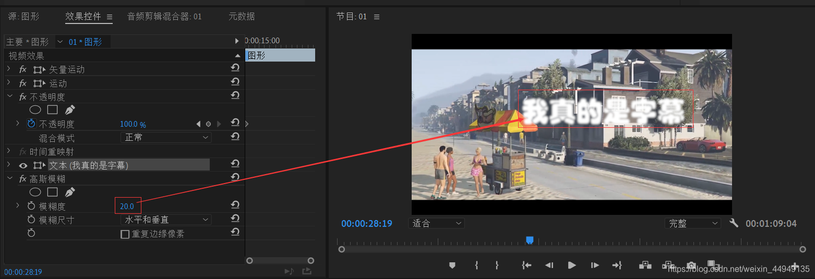Reset the 重复边缘像素 parameter

pyautogui.click(x=235, y=233)
